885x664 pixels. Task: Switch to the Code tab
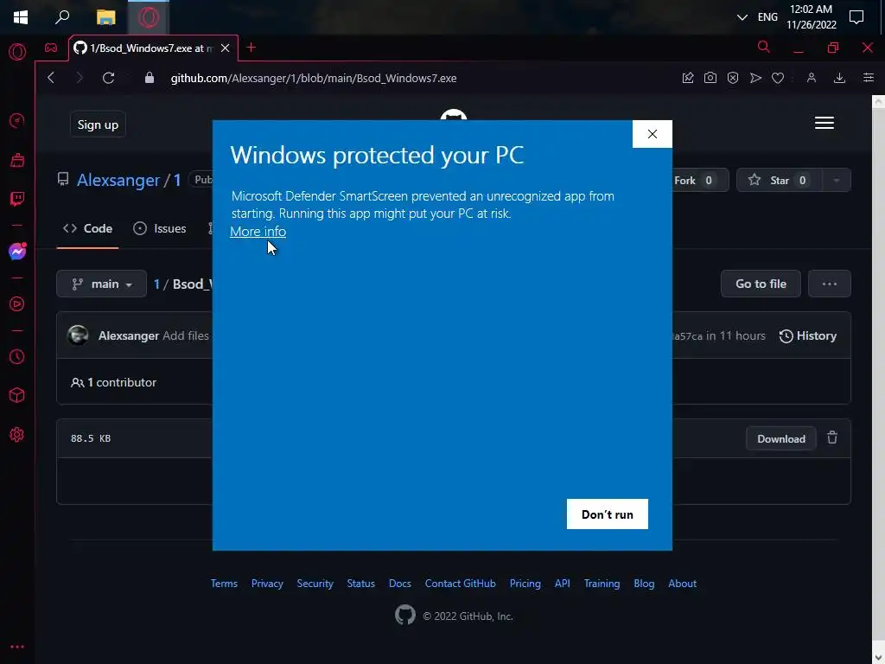tap(88, 228)
